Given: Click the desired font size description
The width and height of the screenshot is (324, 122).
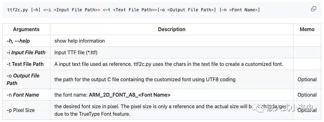Looking at the screenshot, I should coord(153,110).
